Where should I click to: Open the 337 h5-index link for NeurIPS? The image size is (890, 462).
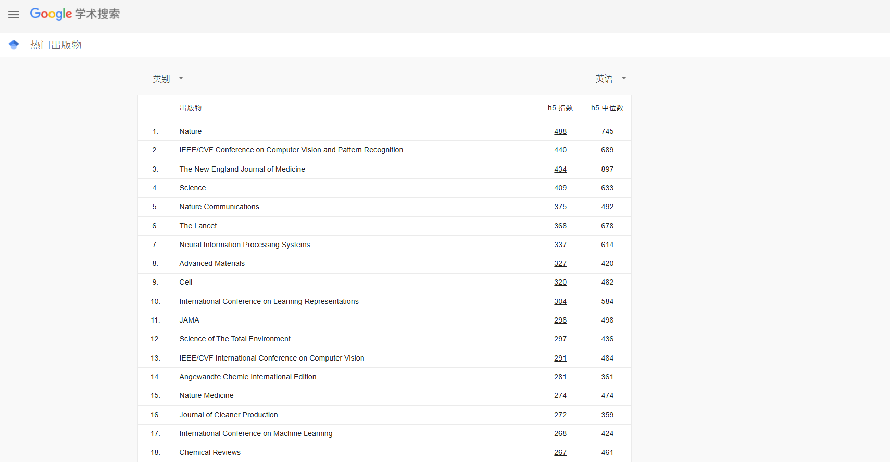point(560,245)
